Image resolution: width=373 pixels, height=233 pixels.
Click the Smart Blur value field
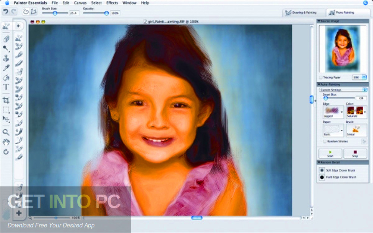point(361,98)
